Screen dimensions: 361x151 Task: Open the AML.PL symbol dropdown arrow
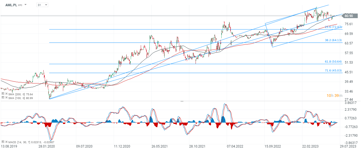point(25,5)
